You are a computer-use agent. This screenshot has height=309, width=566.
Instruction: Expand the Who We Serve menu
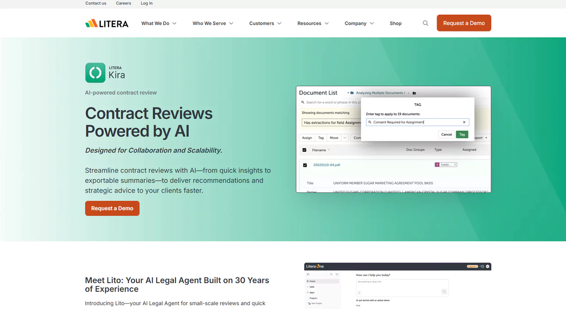coord(213,23)
